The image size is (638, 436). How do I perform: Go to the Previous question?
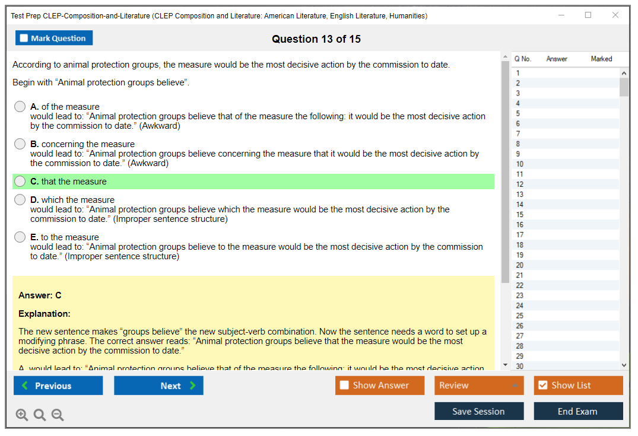point(58,386)
